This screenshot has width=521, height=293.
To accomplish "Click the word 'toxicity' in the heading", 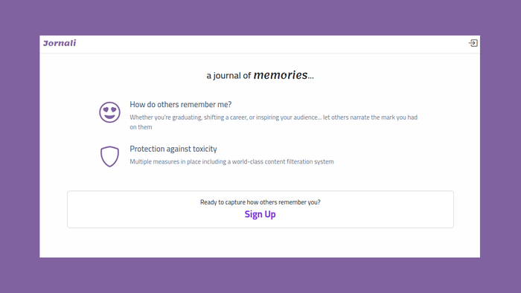I will coord(205,149).
